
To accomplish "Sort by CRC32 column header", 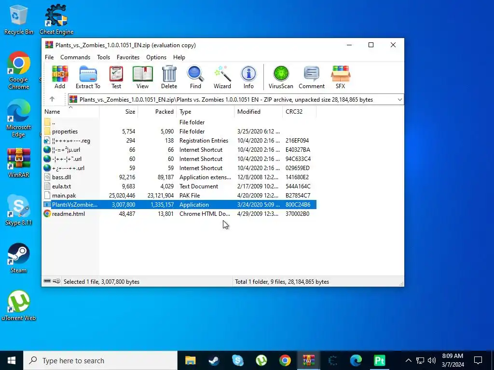I will click(299, 112).
